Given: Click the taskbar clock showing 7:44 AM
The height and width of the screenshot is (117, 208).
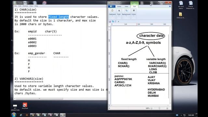Looking at the screenshot, I should coord(191,115).
